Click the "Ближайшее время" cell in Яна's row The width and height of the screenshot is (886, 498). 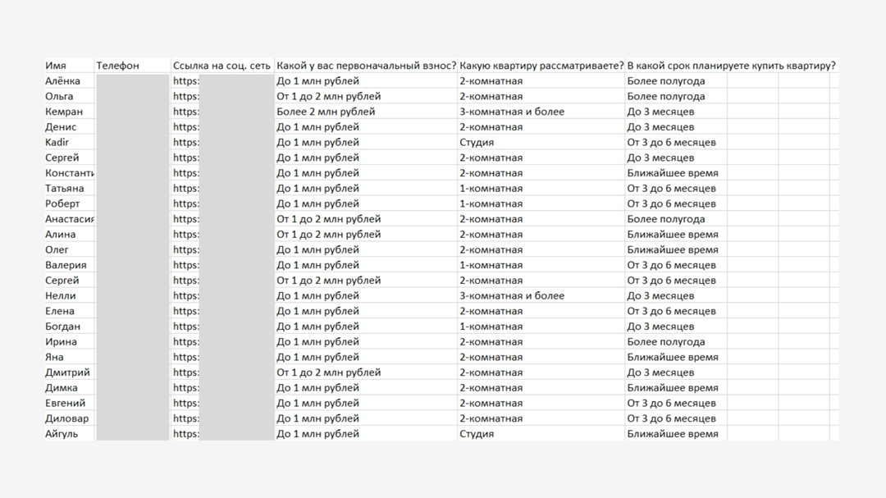coord(672,358)
